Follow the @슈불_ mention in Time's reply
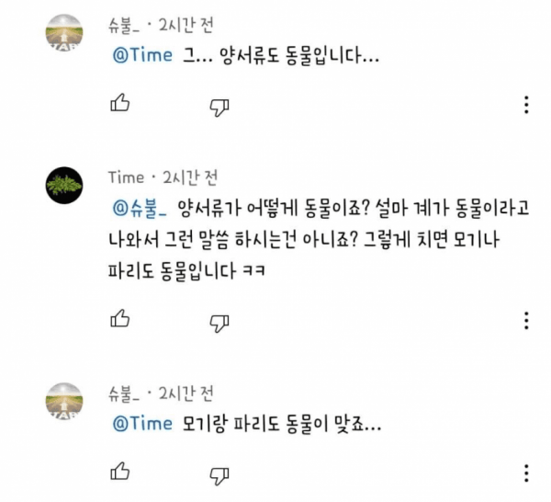 pos(140,209)
